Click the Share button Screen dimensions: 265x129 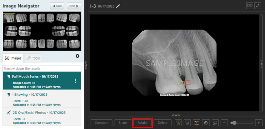[x=123, y=123]
